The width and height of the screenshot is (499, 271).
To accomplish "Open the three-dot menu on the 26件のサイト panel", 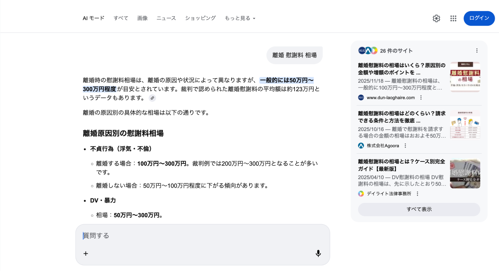I will 477,50.
